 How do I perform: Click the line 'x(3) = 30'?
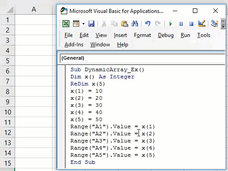pyautogui.click(x=86, y=105)
